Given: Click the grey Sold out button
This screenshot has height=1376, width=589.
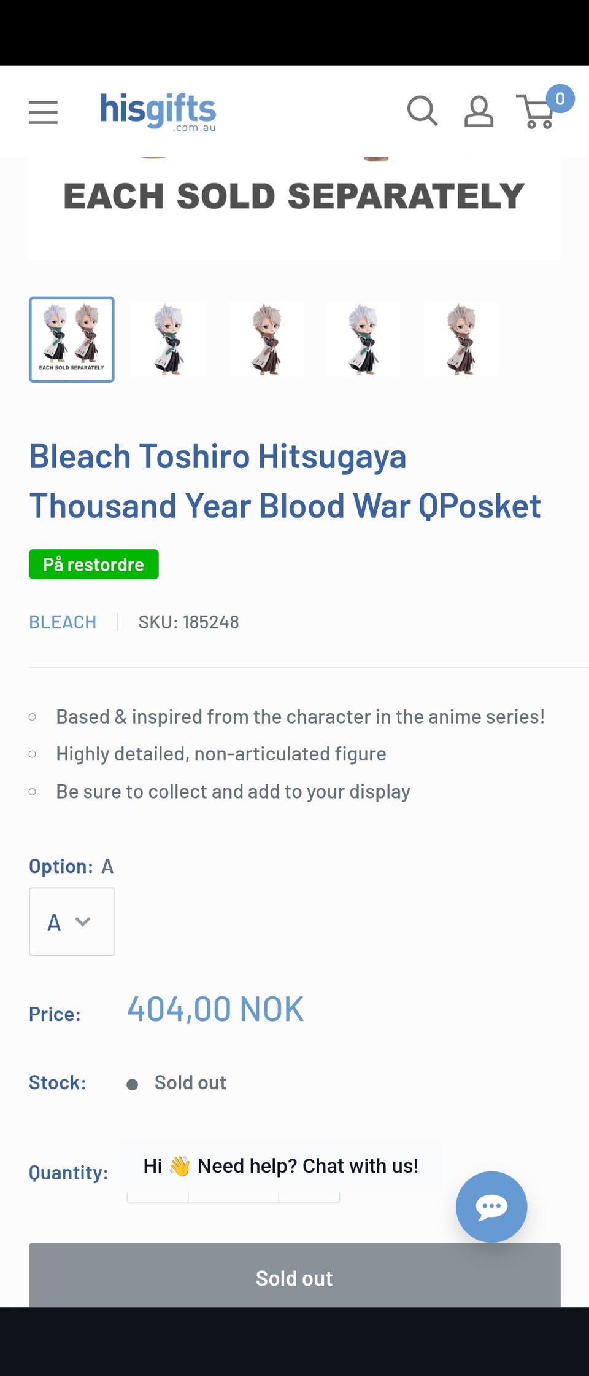Looking at the screenshot, I should [294, 1278].
